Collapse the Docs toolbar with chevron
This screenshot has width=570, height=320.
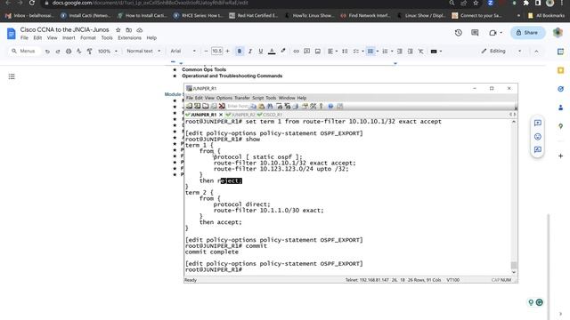pyautogui.click(x=536, y=52)
